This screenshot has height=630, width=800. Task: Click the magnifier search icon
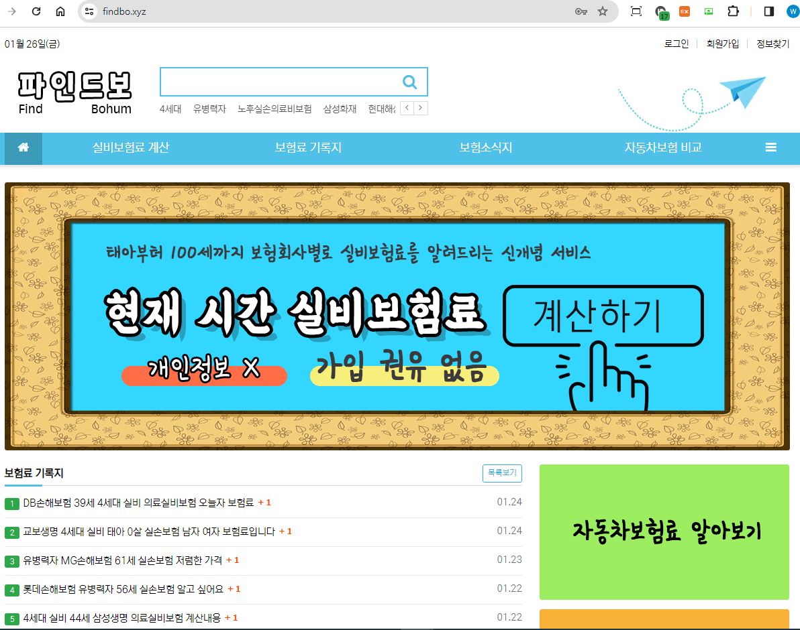point(409,82)
